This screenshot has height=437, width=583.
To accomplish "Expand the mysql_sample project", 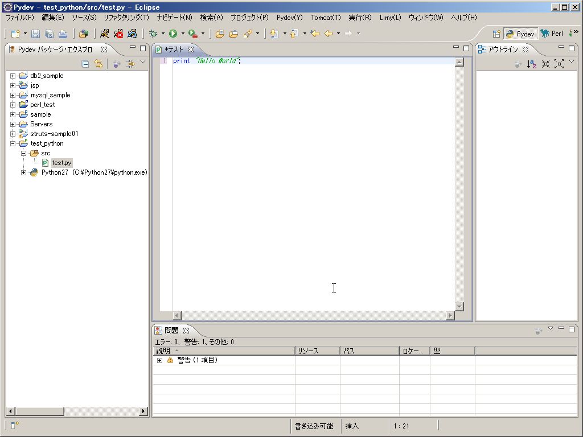I will 13,95.
